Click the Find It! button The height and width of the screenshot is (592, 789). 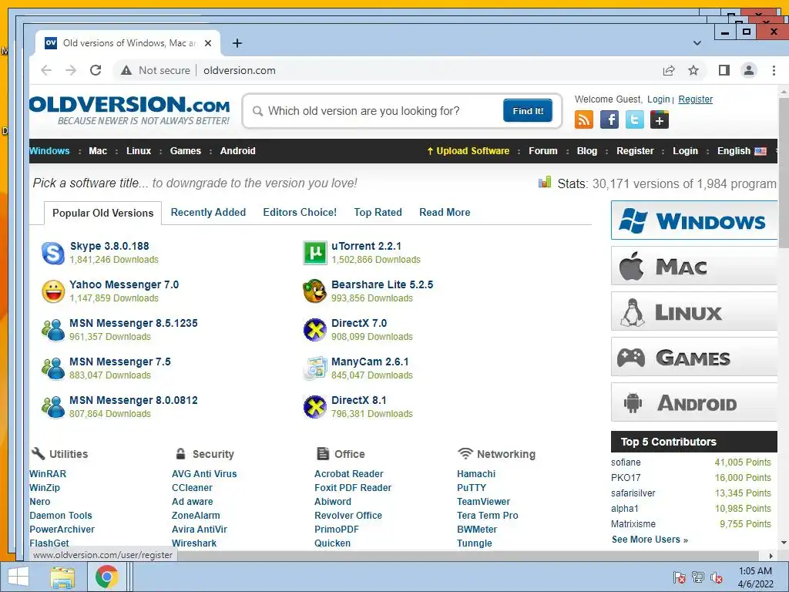(x=527, y=111)
